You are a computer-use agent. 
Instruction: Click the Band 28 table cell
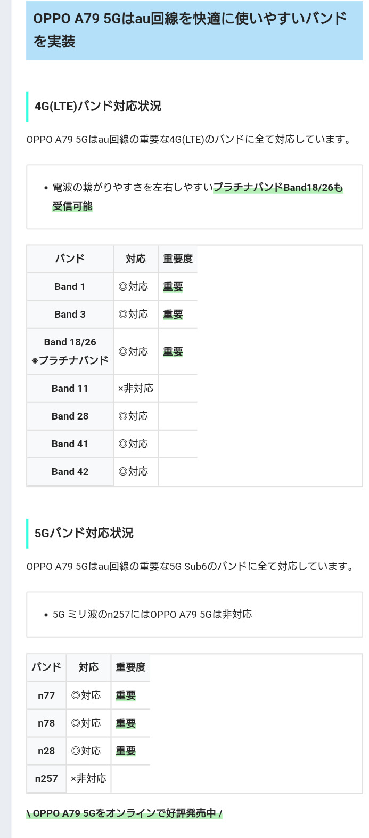pos(70,416)
